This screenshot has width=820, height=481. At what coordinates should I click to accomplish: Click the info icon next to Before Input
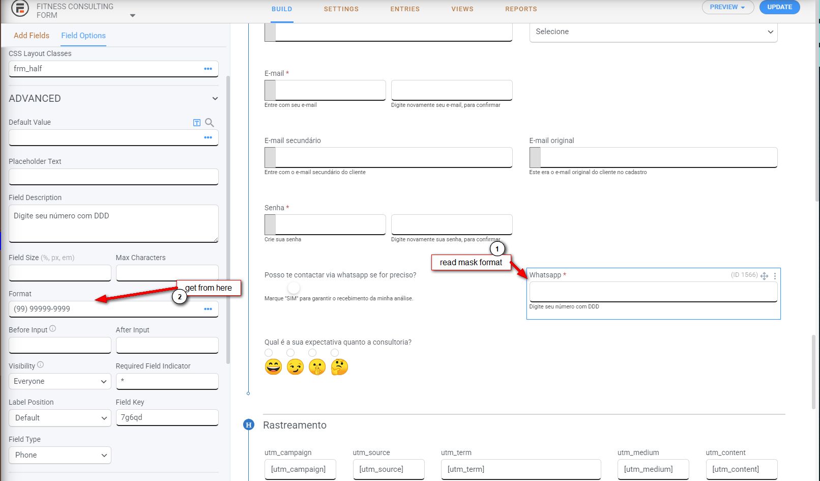pos(52,329)
